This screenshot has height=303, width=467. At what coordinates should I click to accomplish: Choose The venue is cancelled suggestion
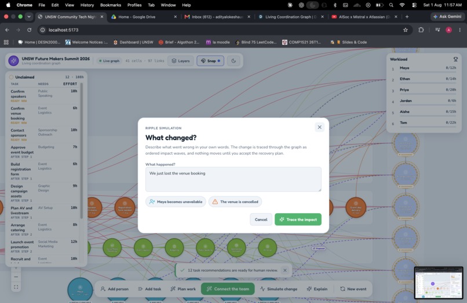coord(235,202)
